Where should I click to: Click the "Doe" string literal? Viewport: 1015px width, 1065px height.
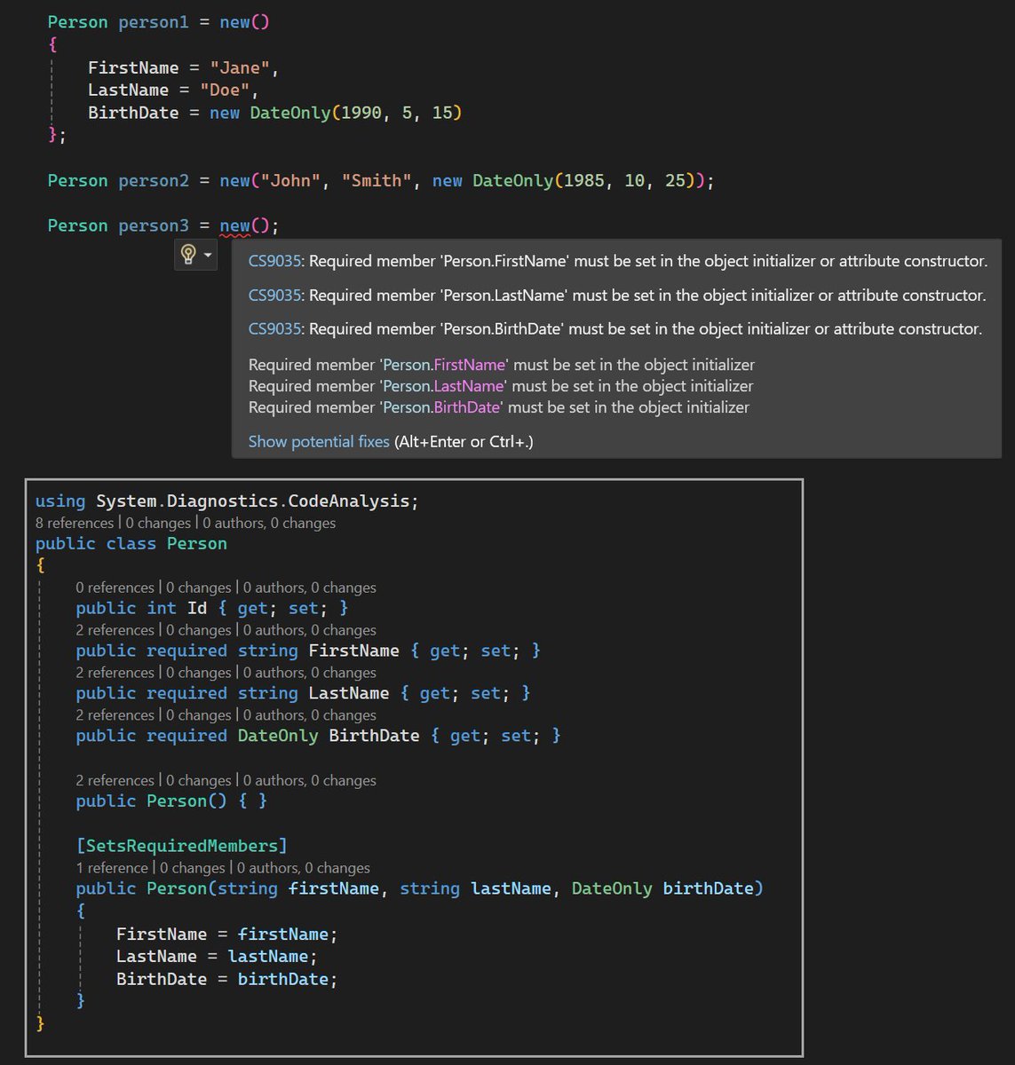tap(225, 90)
